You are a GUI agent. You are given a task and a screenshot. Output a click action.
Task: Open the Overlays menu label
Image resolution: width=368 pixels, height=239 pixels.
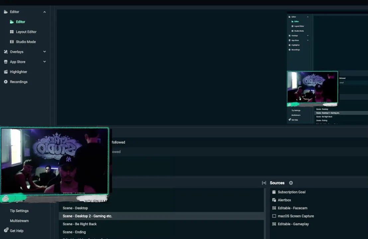tap(16, 52)
